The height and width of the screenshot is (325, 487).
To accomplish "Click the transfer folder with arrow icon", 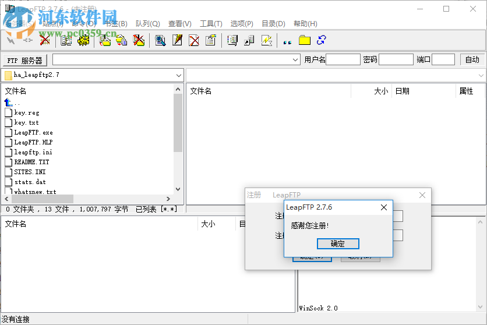I will (x=121, y=40).
